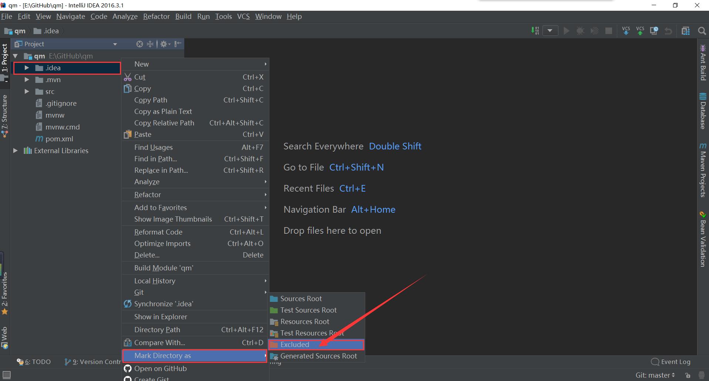Click Git: master branch widget
This screenshot has width=709, height=381.
pos(655,375)
